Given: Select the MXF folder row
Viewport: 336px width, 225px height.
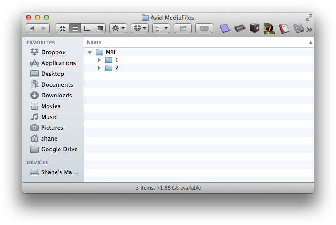Looking at the screenshot, I should pyautogui.click(x=199, y=52).
